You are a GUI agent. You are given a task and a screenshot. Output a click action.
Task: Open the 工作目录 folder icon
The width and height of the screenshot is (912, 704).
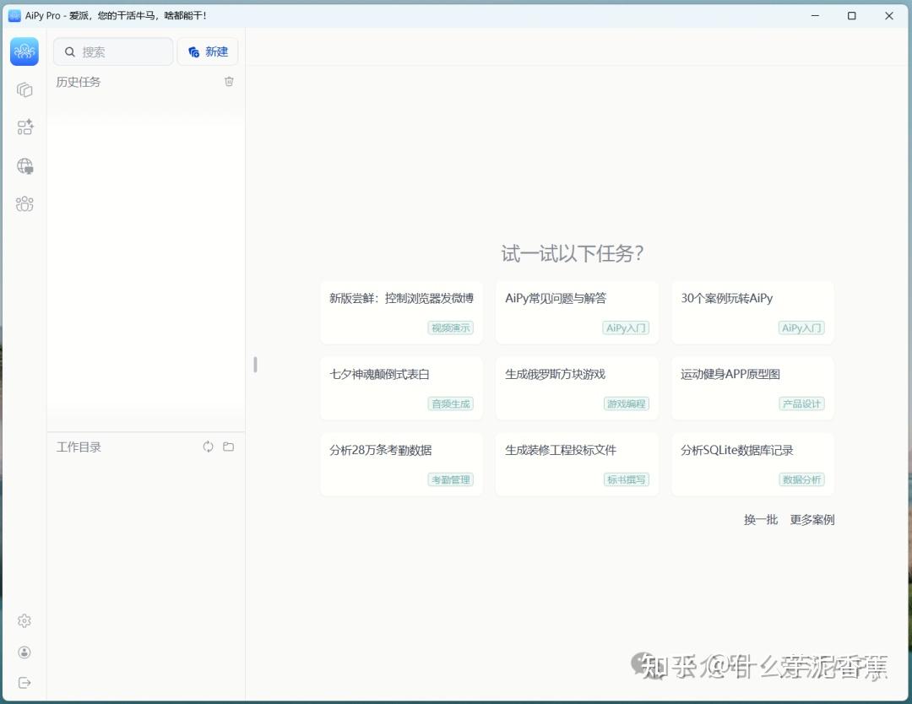point(229,447)
